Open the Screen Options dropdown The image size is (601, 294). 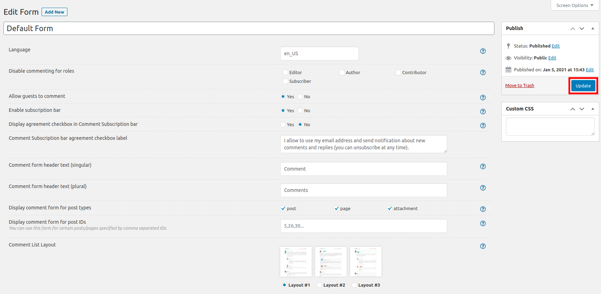(574, 5)
